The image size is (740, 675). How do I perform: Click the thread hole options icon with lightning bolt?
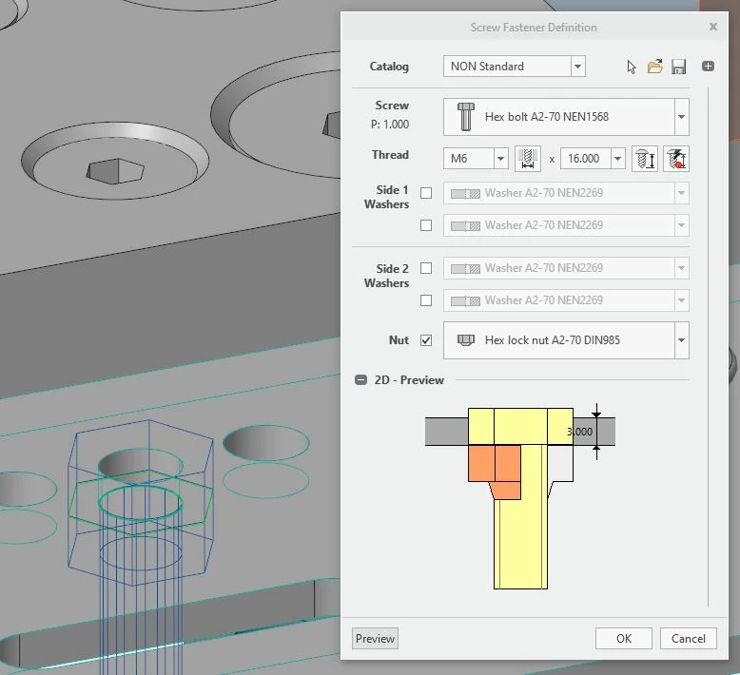click(x=676, y=159)
